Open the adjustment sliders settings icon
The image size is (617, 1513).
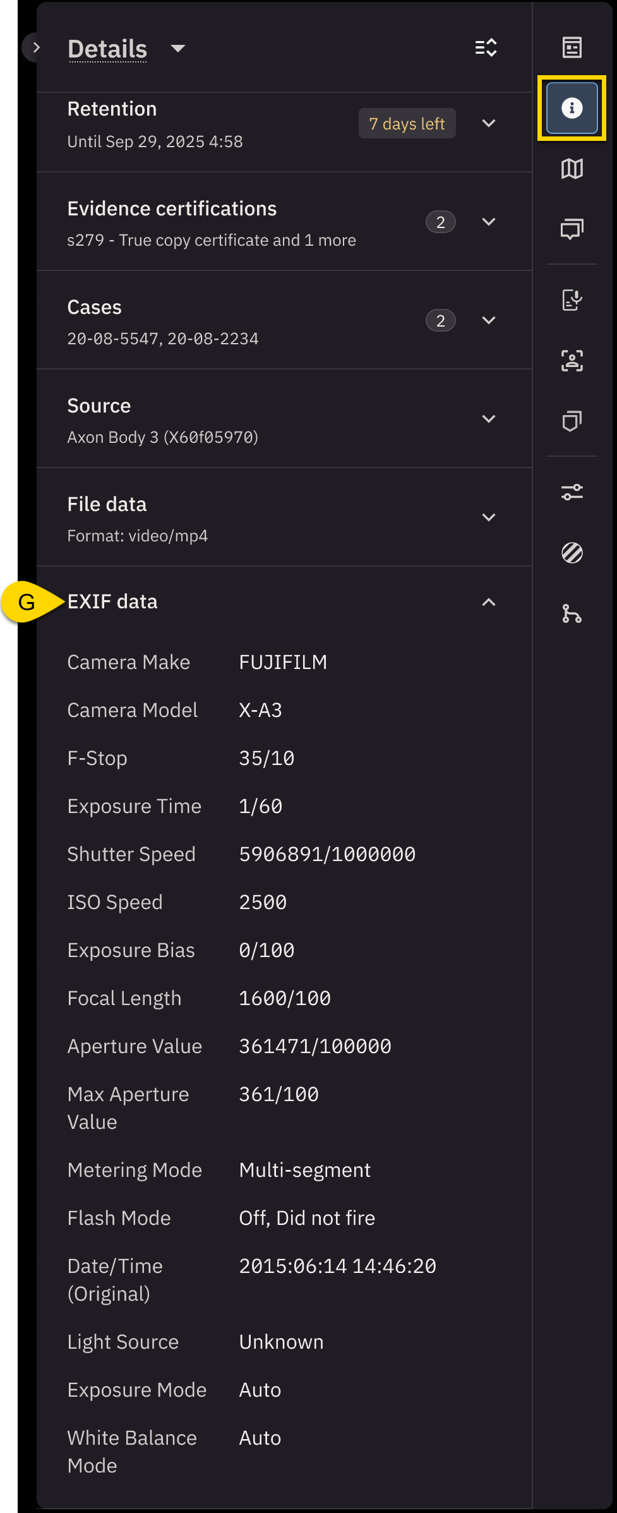click(572, 492)
